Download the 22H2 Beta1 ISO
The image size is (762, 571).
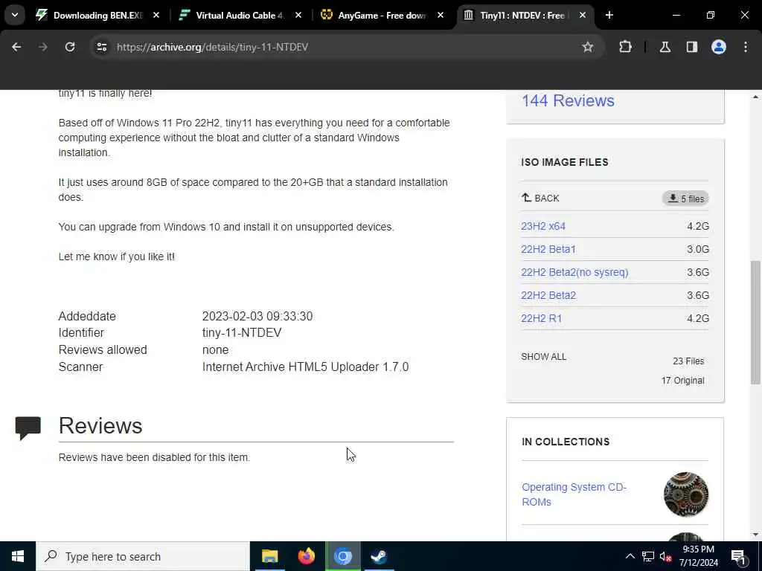pos(548,249)
